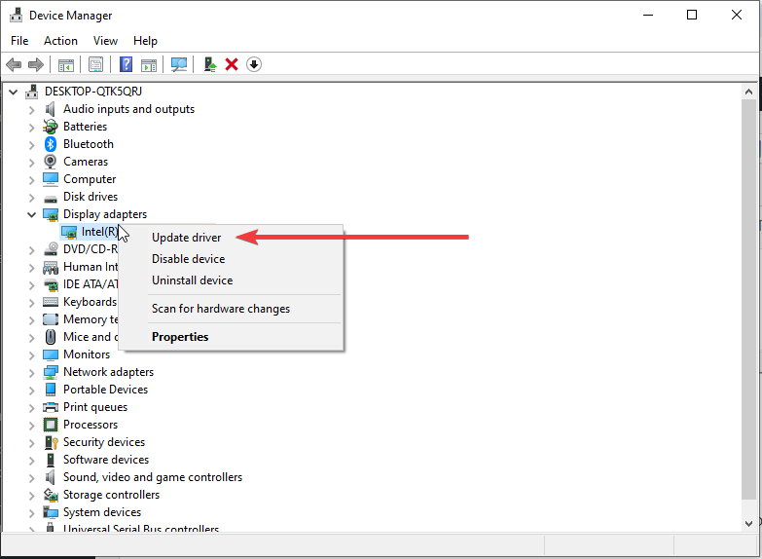
Task: Open the Help menu
Action: [145, 41]
